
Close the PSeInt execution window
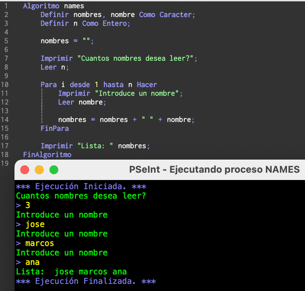pos(25,170)
